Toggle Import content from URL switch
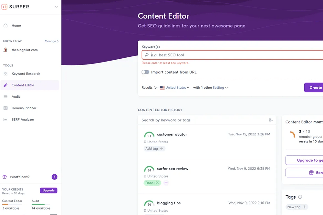Viewport: 323px width, 215px height. coord(145,72)
